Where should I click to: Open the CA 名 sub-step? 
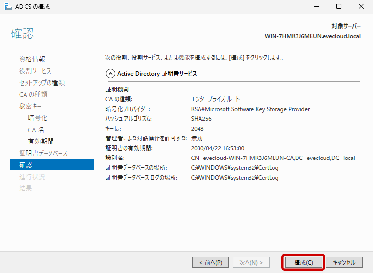pos(36,130)
